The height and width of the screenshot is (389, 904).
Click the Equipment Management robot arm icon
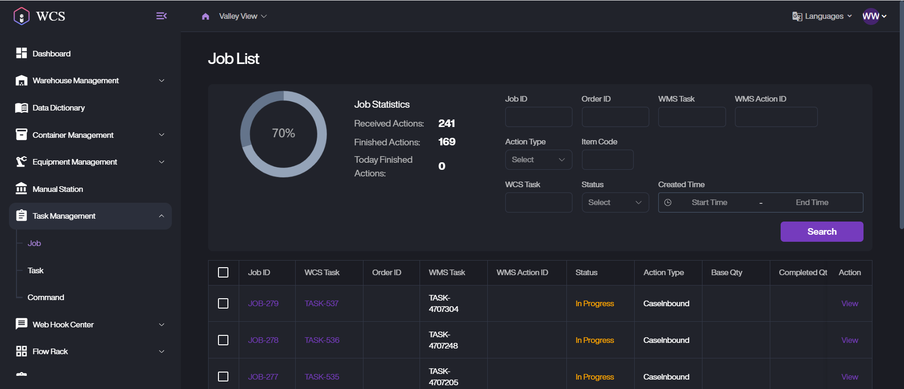point(21,162)
